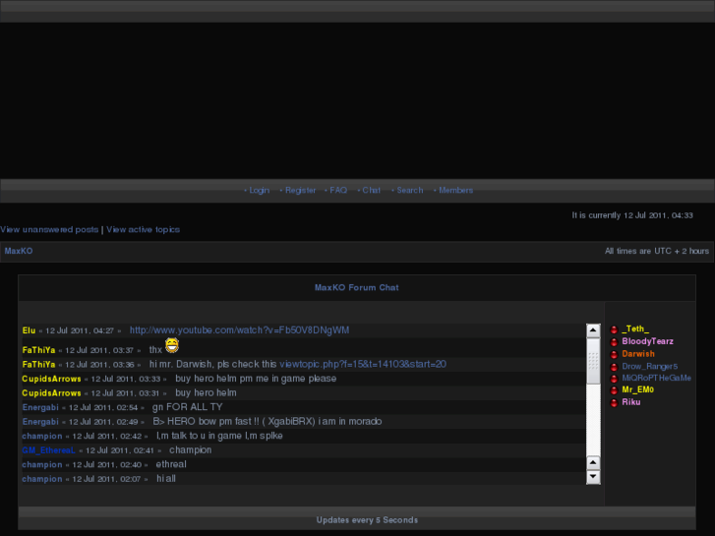The width and height of the screenshot is (715, 536).
Task: Open Darwish's profile in the online list
Action: click(x=638, y=354)
